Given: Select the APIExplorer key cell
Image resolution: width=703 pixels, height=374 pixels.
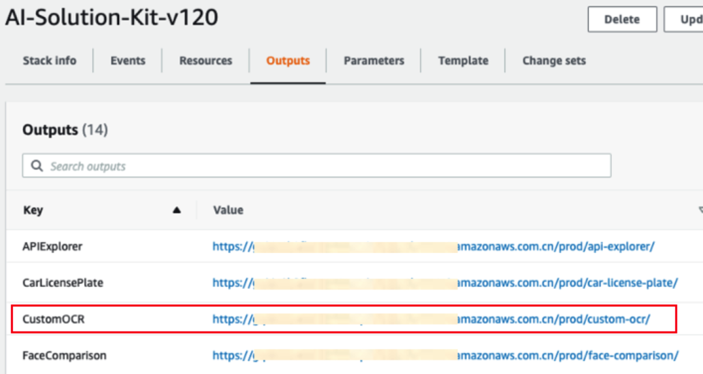Looking at the screenshot, I should (x=53, y=247).
